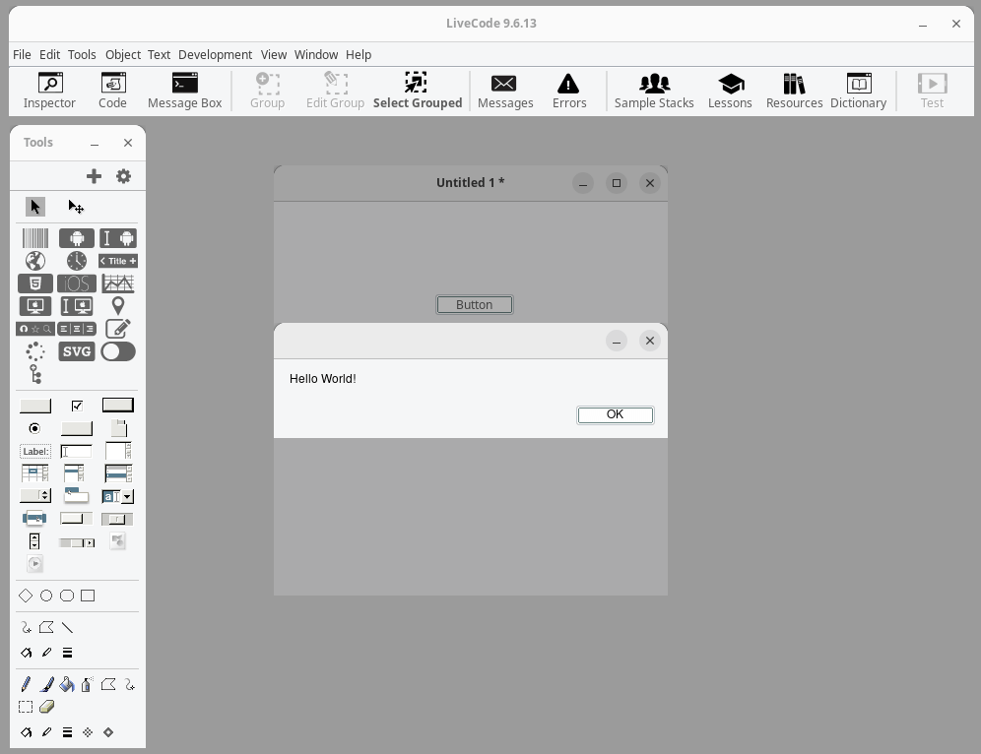Open the Development menu

pos(215,54)
